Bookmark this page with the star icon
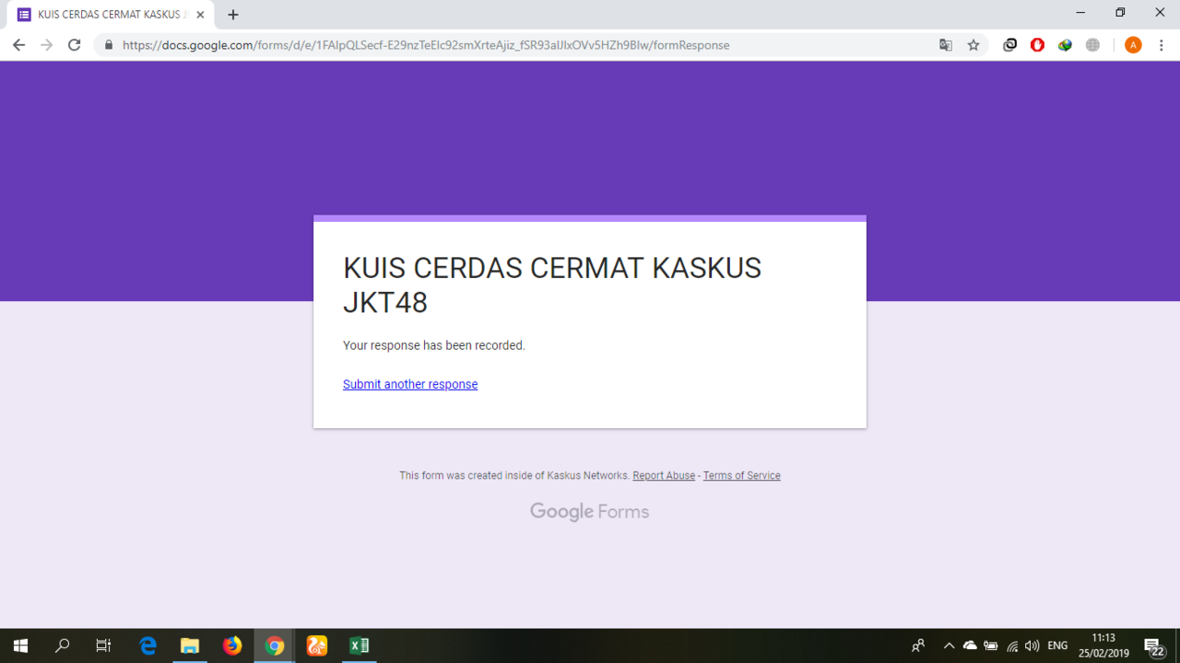 pyautogui.click(x=973, y=44)
